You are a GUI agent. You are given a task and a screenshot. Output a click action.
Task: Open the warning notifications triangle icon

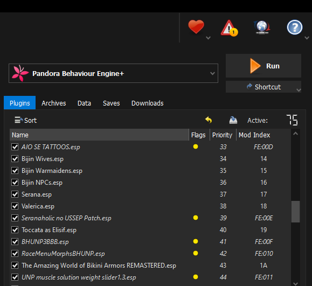(x=229, y=28)
